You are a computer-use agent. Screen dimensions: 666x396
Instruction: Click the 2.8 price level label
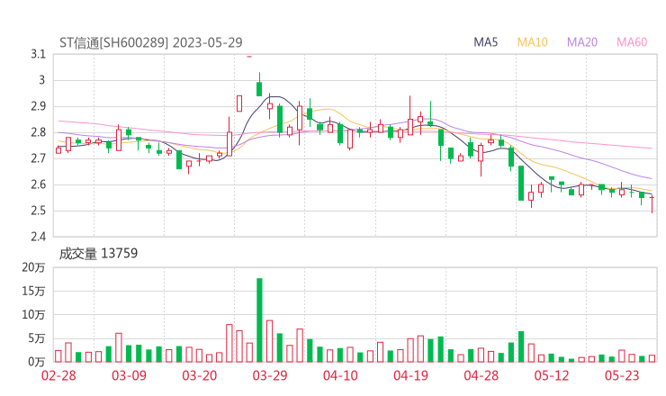pyautogui.click(x=37, y=133)
